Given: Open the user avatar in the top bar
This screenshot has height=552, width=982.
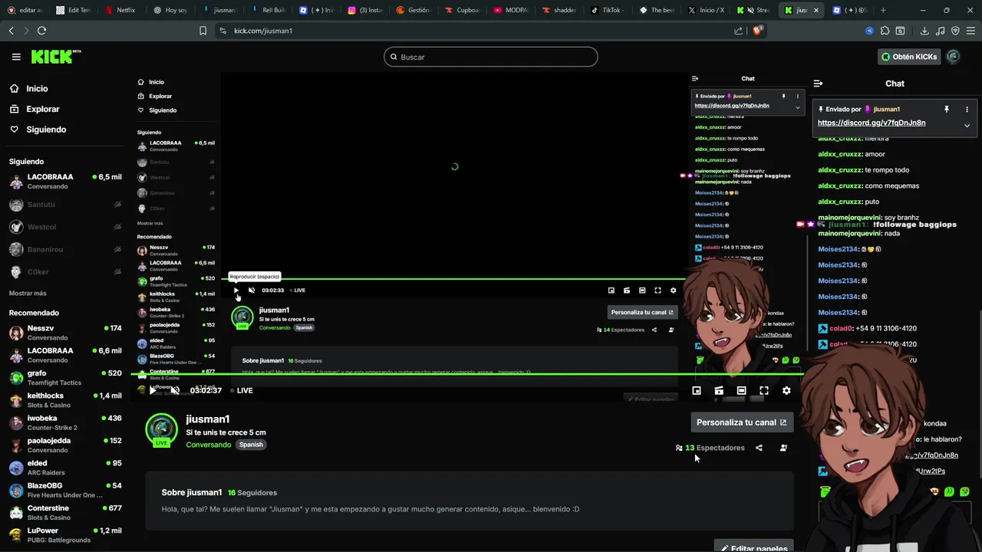Looking at the screenshot, I should tap(953, 57).
